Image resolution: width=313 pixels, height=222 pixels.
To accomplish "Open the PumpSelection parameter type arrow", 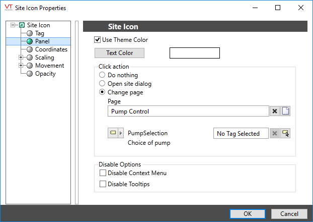I will tap(121, 133).
